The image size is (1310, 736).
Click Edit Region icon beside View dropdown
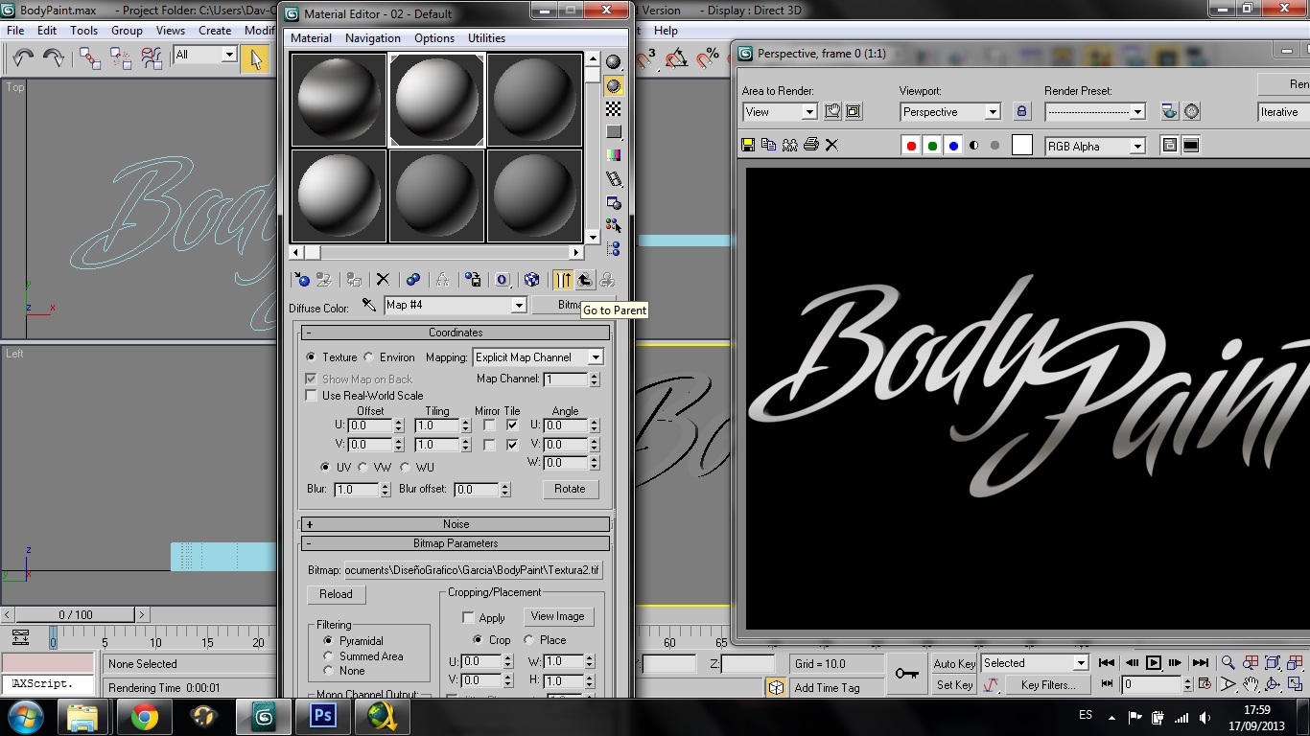pyautogui.click(x=832, y=112)
